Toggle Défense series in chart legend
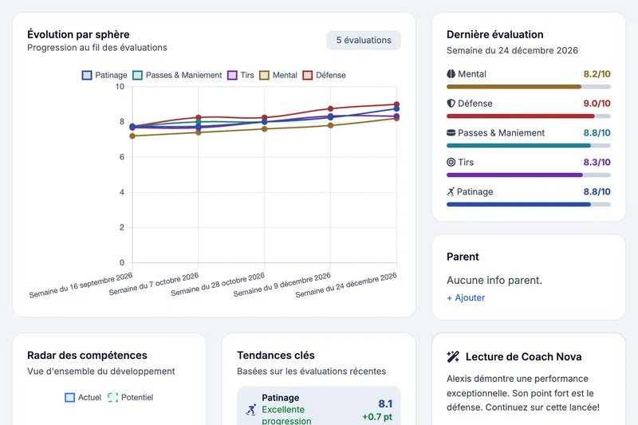The width and height of the screenshot is (638, 425). [x=325, y=75]
